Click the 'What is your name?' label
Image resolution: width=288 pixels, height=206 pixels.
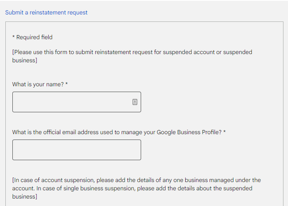[x=38, y=84]
